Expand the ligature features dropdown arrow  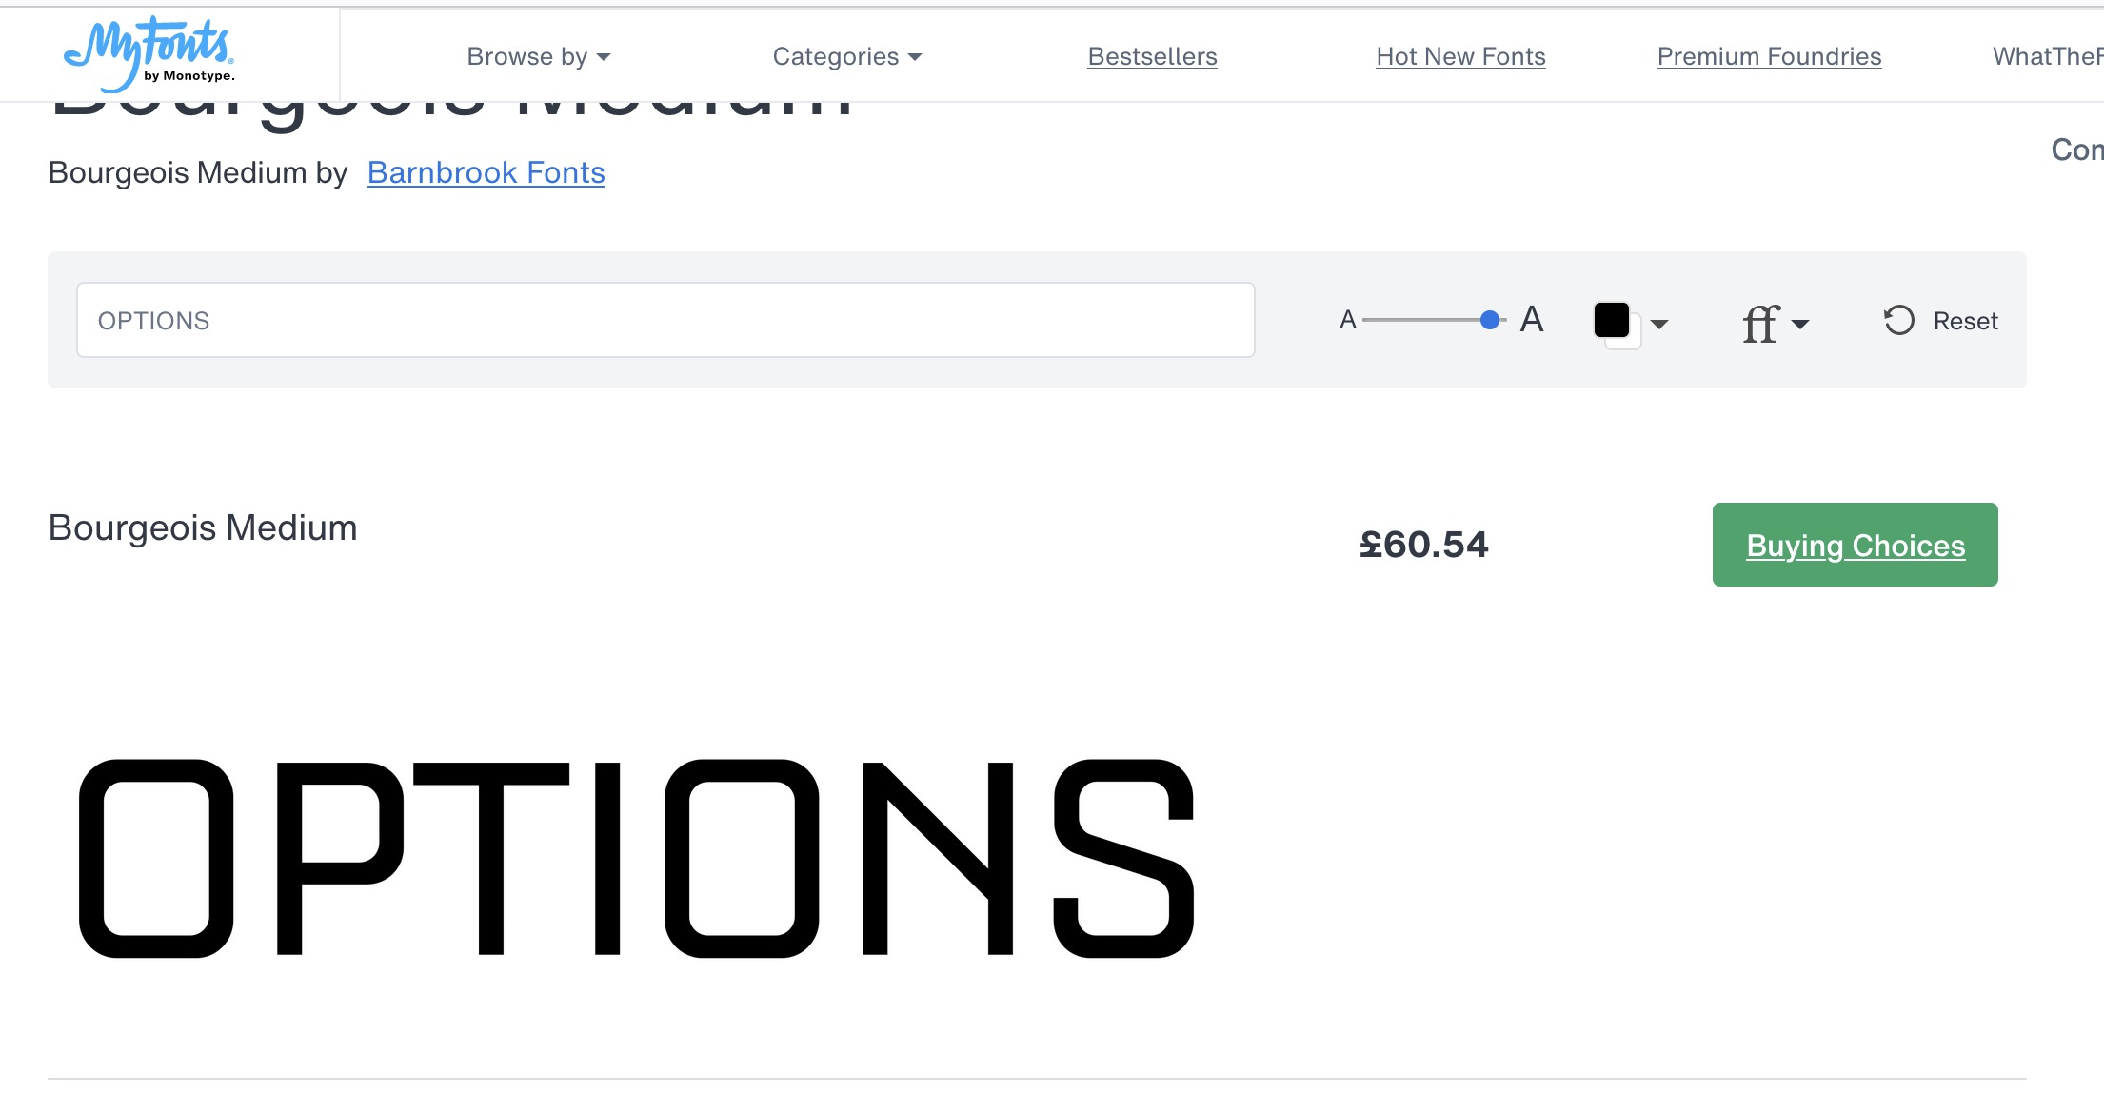click(1799, 324)
